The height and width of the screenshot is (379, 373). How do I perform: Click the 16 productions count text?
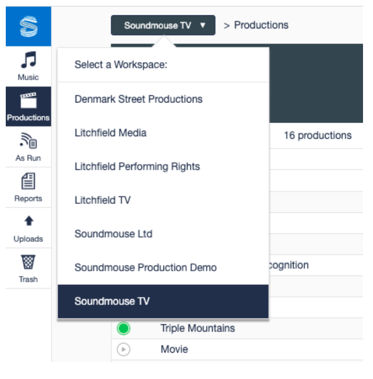coord(317,136)
